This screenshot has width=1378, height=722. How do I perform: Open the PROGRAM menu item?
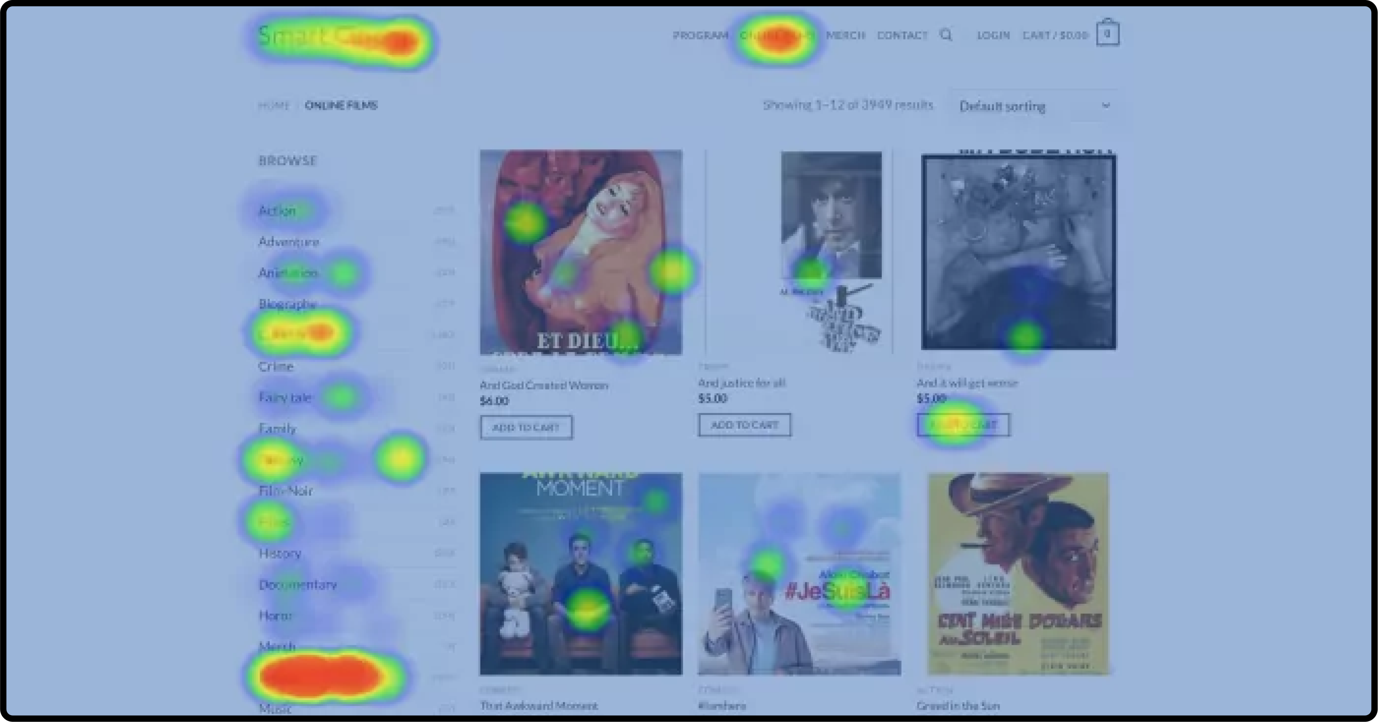pyautogui.click(x=700, y=35)
